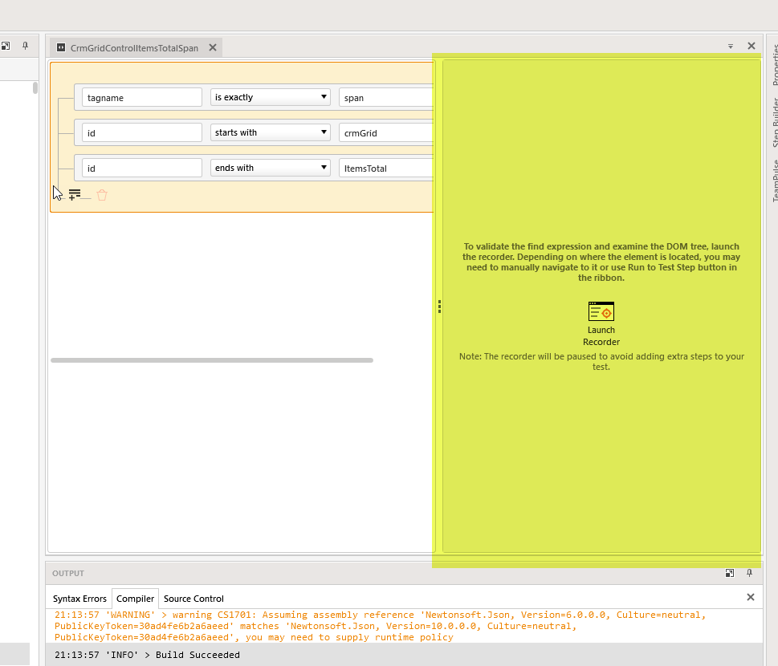Image resolution: width=778 pixels, height=666 pixels.
Task: Click the add filter row icon
Action: tap(75, 194)
